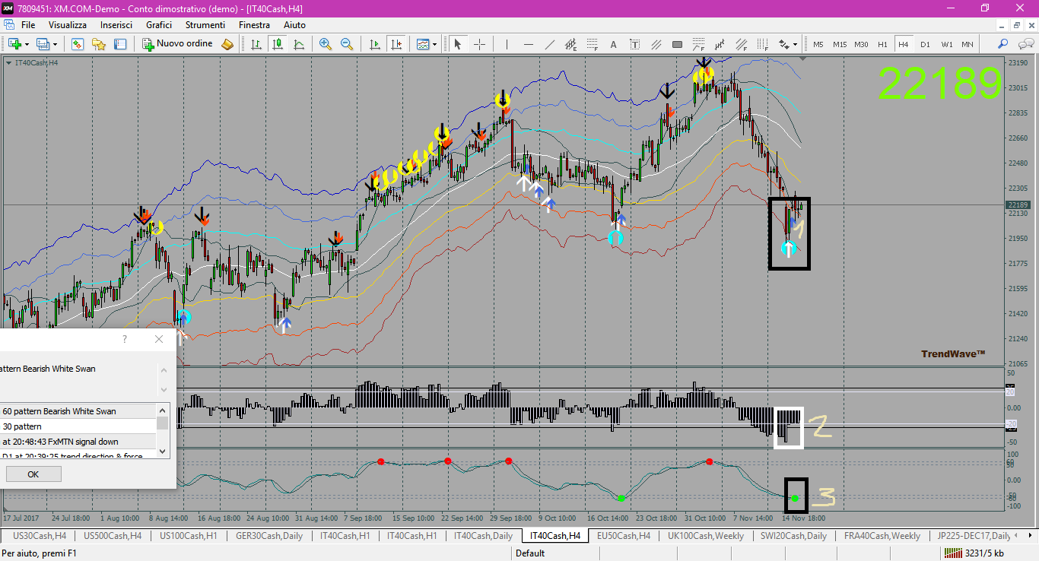The image size is (1039, 561).
Task: Zoom out of the chart
Action: pyautogui.click(x=347, y=44)
